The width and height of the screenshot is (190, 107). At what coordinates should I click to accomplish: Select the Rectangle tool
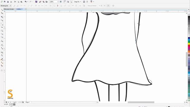[2, 31]
